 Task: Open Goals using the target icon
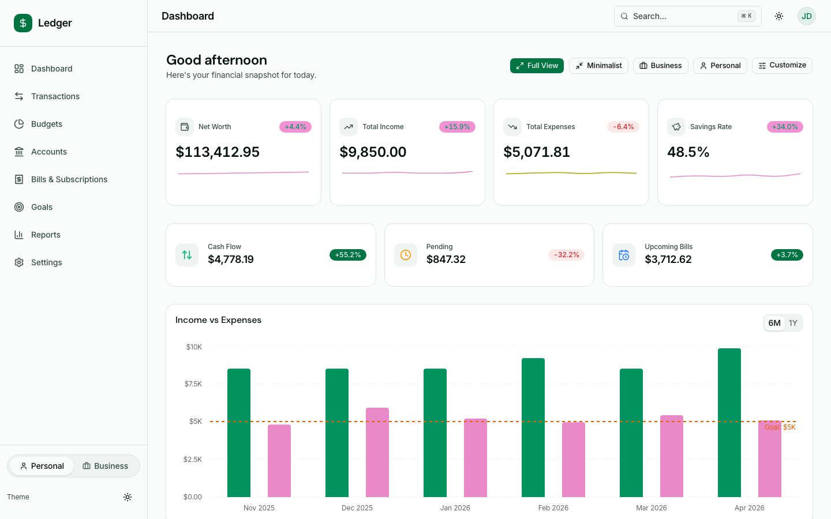19,206
